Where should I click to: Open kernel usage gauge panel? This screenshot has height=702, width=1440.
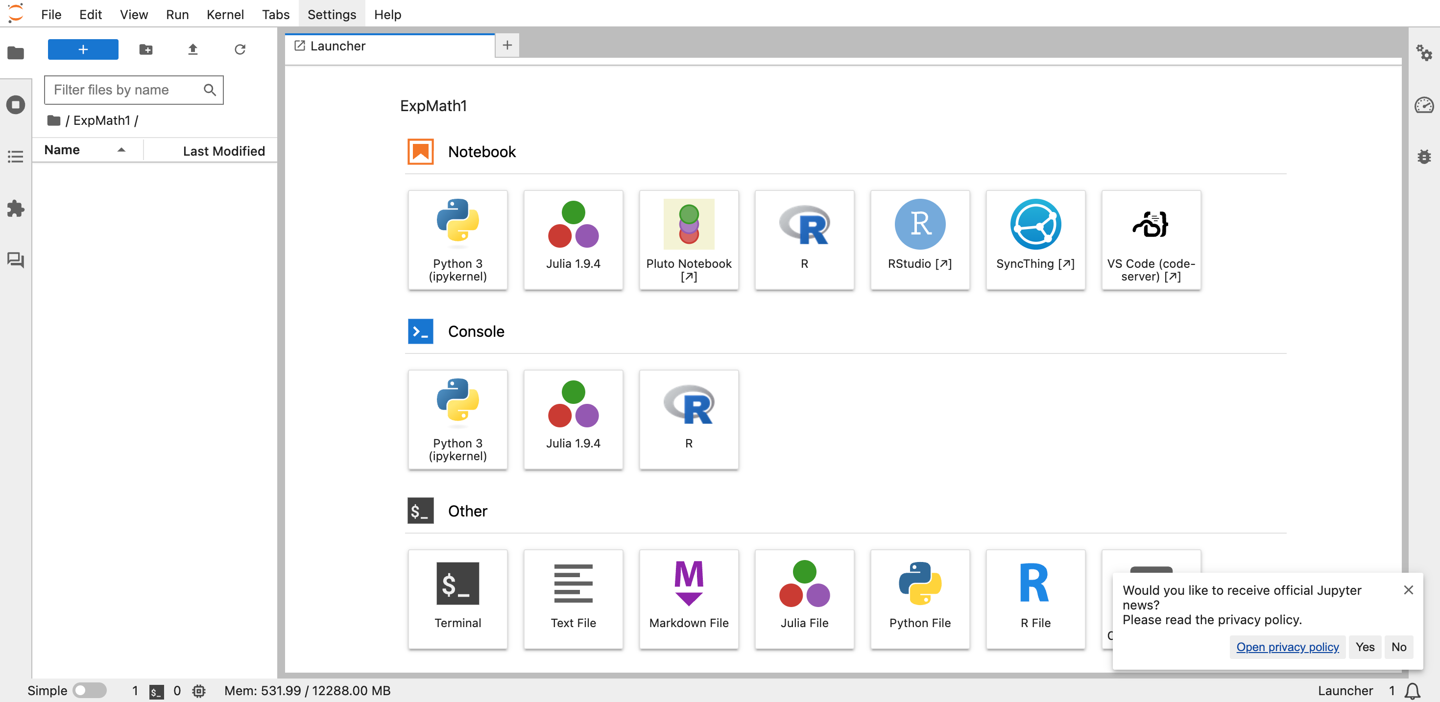click(1423, 105)
